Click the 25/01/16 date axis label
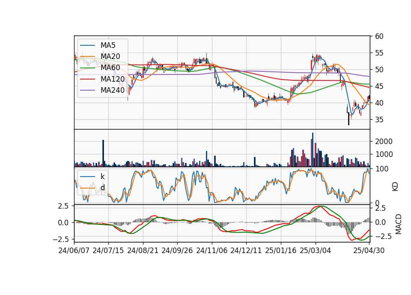 pyautogui.click(x=281, y=251)
